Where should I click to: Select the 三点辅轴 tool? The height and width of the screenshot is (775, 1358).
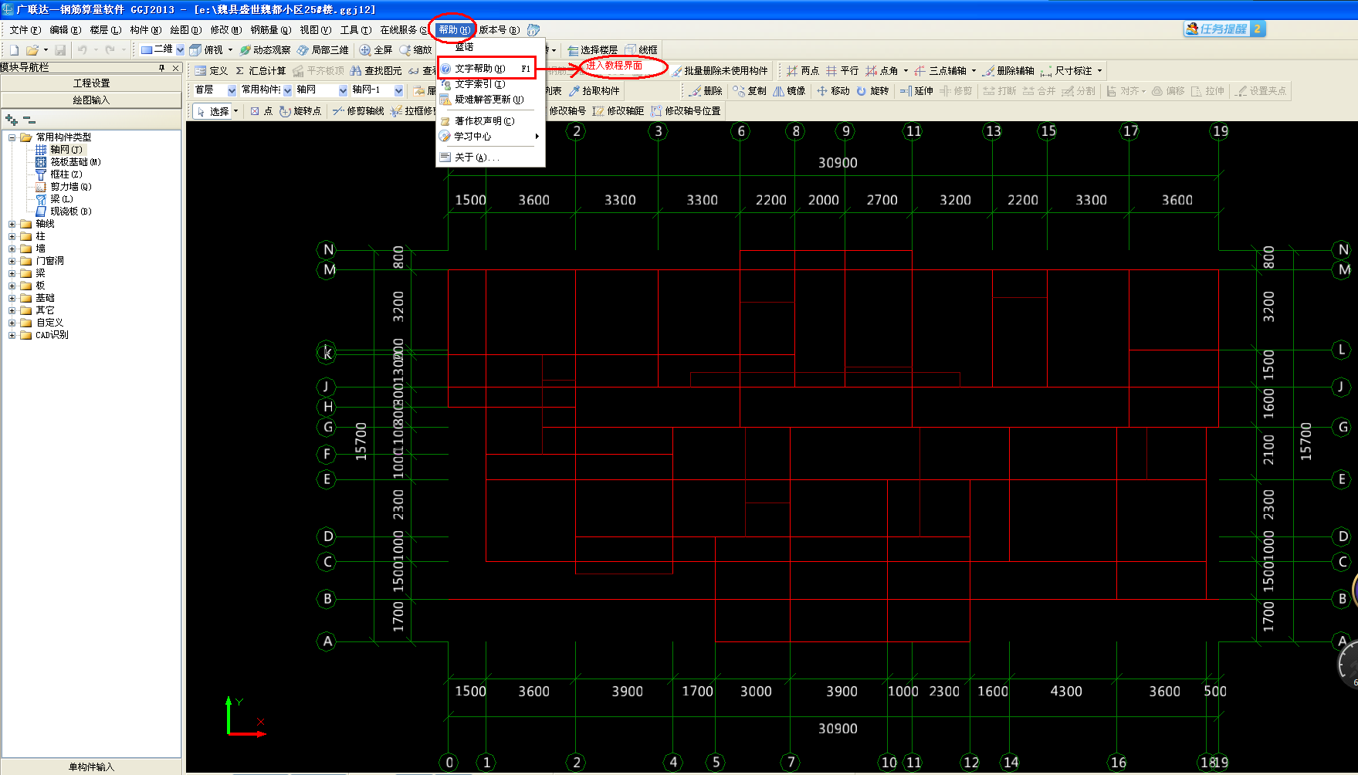point(940,71)
